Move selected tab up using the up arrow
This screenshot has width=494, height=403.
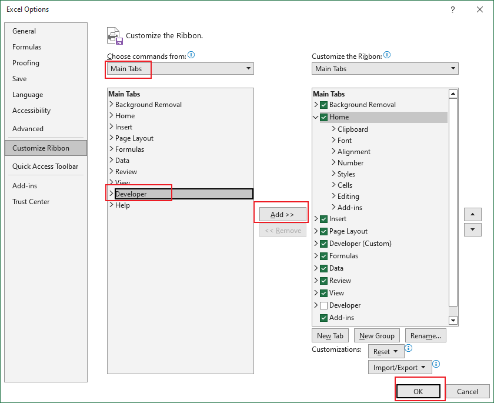click(x=473, y=214)
